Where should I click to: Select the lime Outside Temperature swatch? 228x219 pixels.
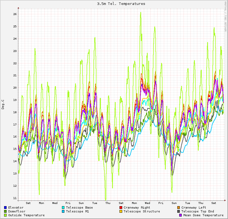click(x=5, y=215)
